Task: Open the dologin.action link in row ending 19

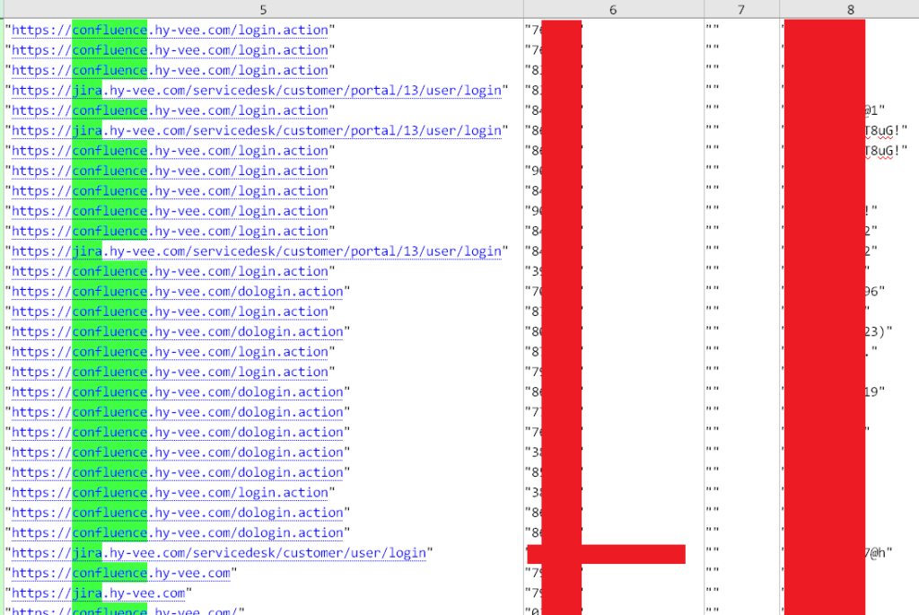Action: (178, 392)
